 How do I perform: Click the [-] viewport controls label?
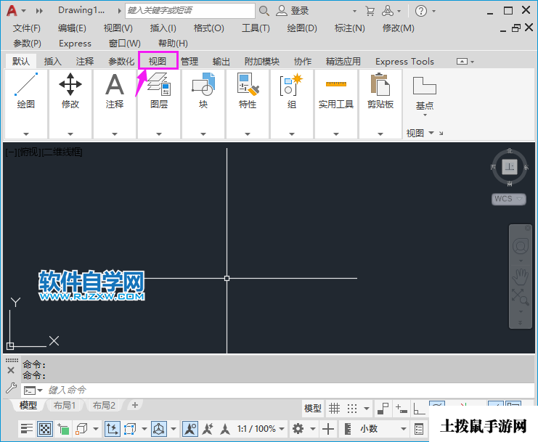pos(11,152)
